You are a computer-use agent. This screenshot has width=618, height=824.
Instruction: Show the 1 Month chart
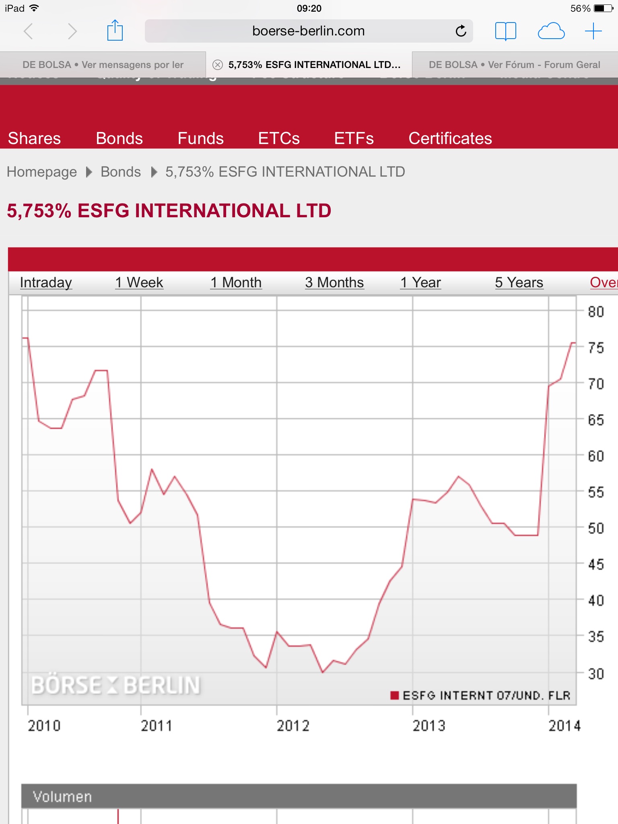(236, 282)
